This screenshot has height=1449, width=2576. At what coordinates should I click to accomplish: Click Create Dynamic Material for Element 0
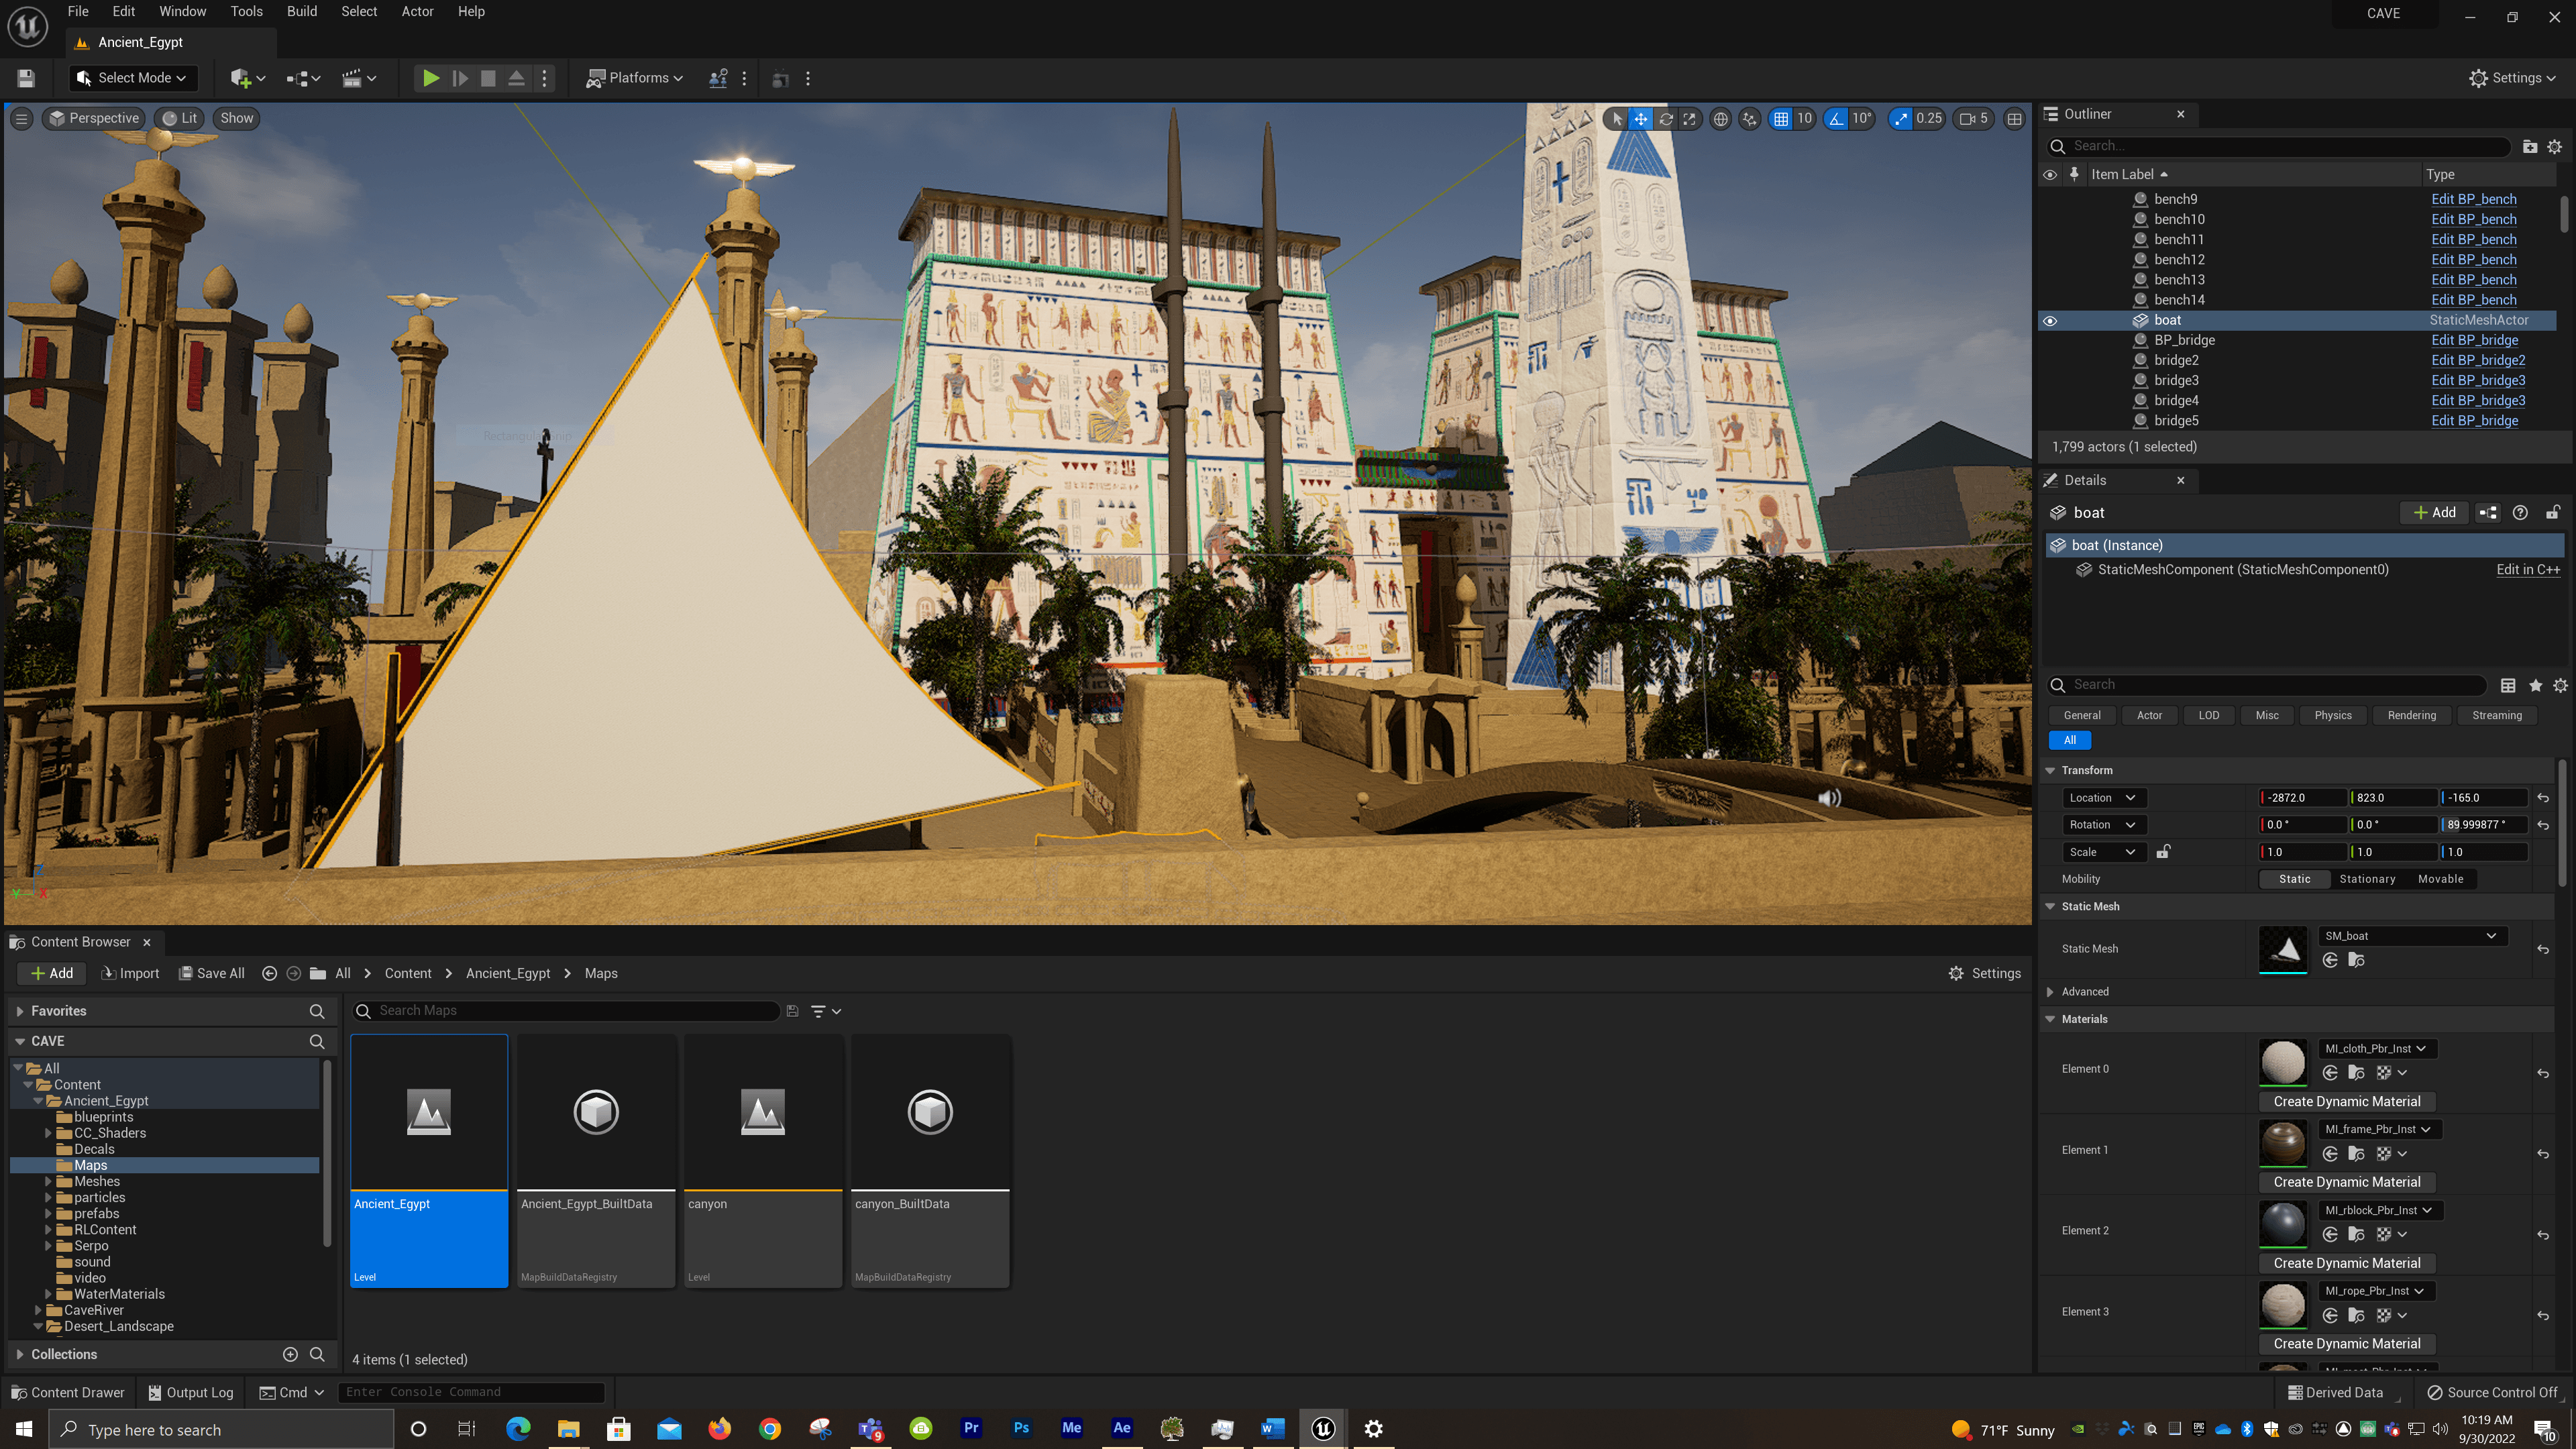2346,1101
